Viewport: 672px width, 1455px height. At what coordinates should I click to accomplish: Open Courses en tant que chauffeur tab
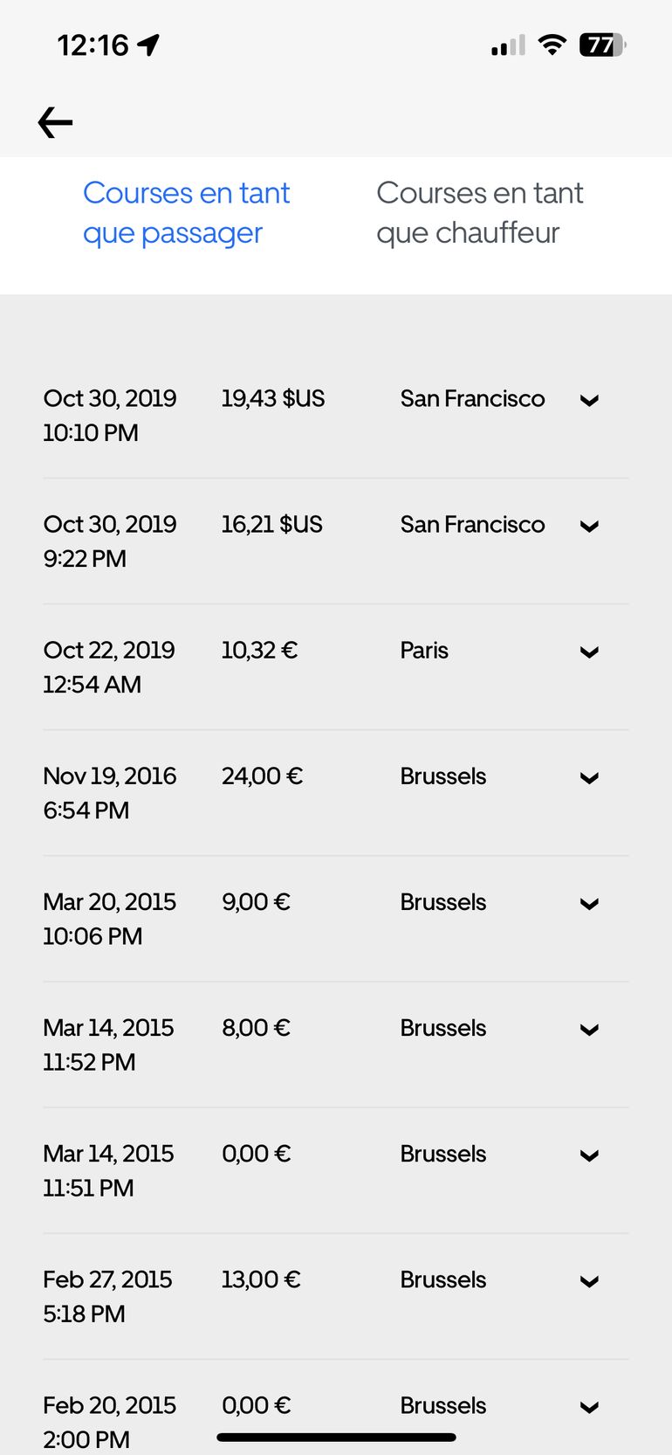pos(479,213)
